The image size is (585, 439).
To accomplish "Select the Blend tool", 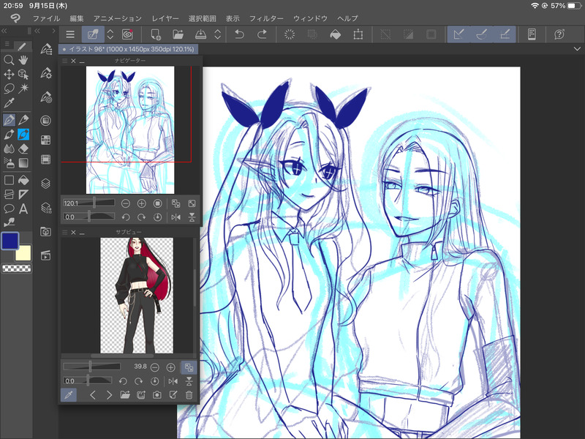I will pyautogui.click(x=9, y=149).
